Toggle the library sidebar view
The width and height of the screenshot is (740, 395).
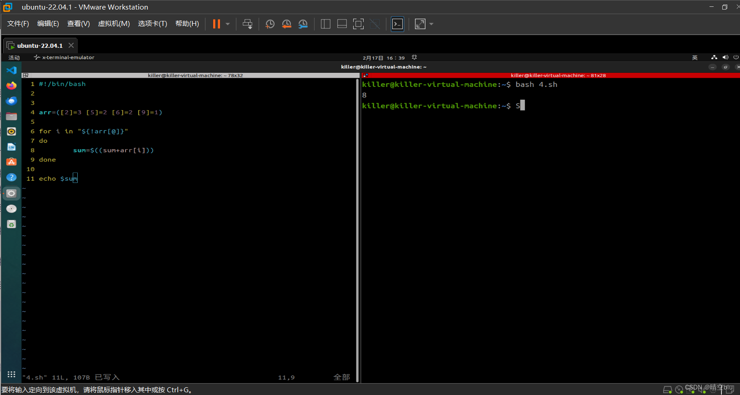click(x=325, y=24)
